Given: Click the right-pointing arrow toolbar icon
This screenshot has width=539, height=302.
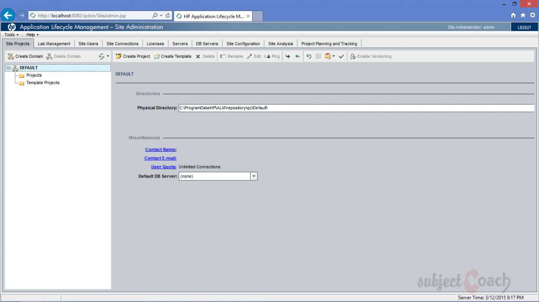Looking at the screenshot, I should pos(288,56).
